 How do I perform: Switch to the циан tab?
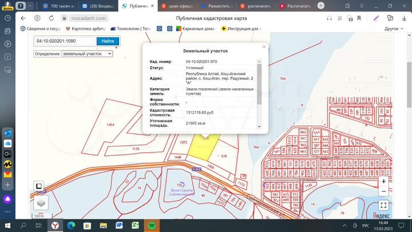tap(176, 6)
